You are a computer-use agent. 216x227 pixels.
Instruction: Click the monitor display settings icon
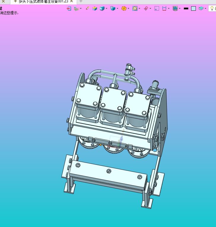pos(175,9)
